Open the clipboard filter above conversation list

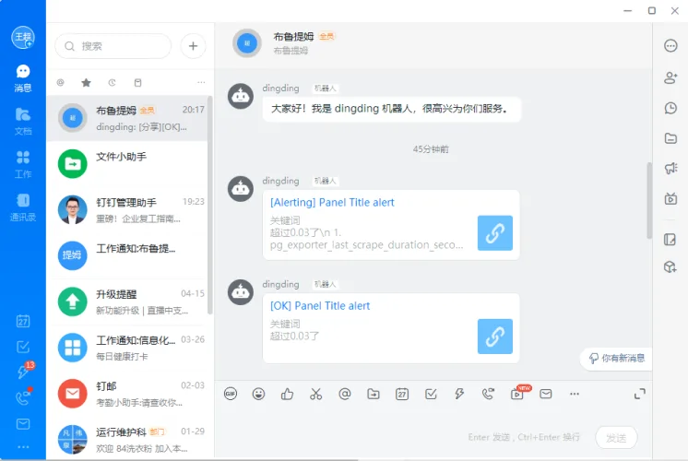pyautogui.click(x=137, y=82)
